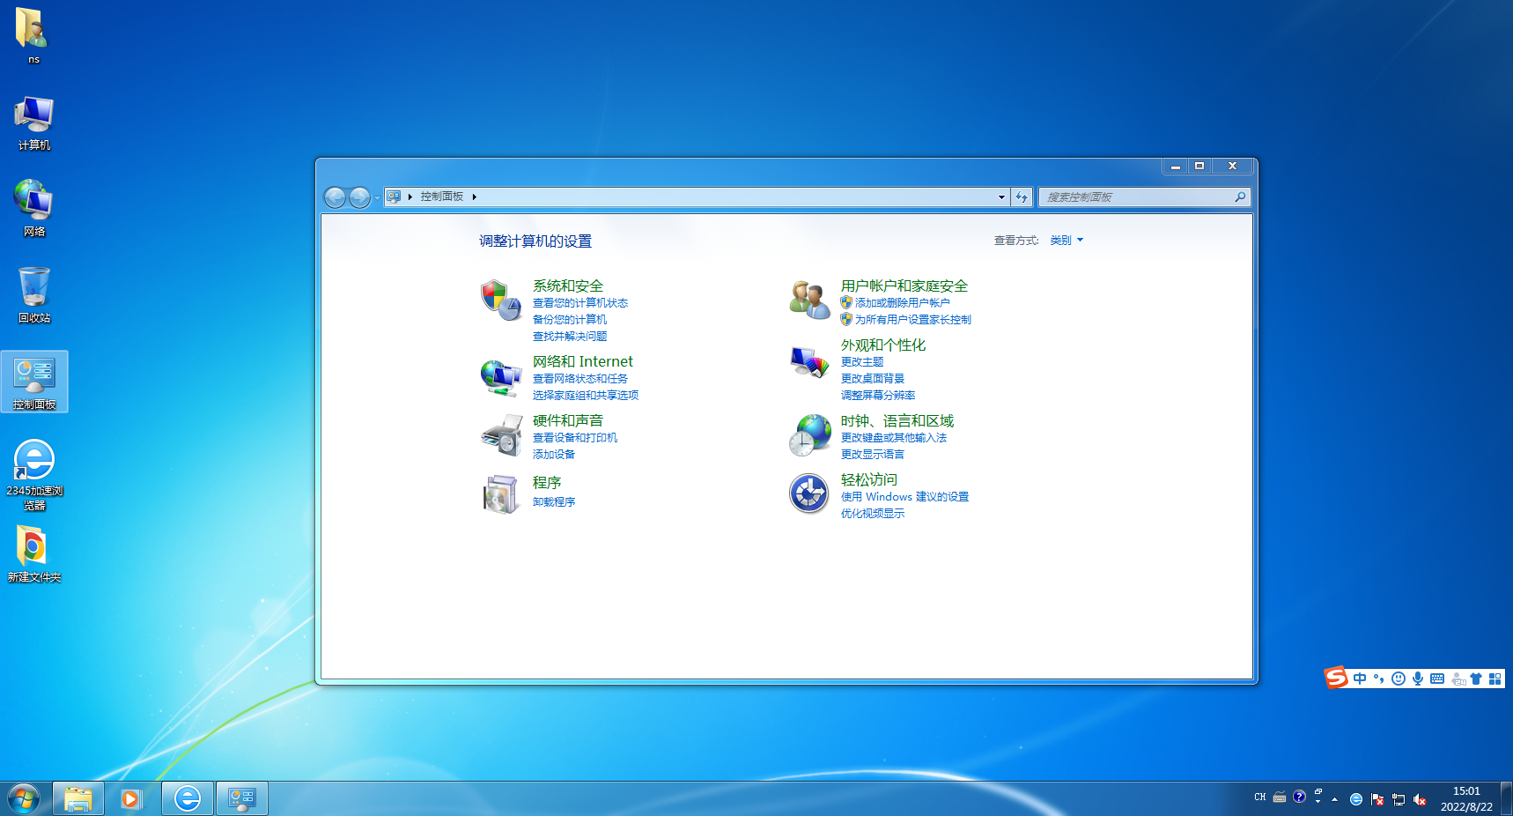The width and height of the screenshot is (1513, 816).
Task: Click the search Control Panel input field
Action: pyautogui.click(x=1136, y=197)
